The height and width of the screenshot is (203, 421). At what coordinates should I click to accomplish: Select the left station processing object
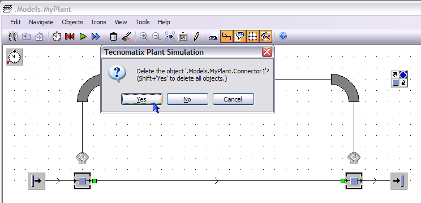click(x=83, y=181)
